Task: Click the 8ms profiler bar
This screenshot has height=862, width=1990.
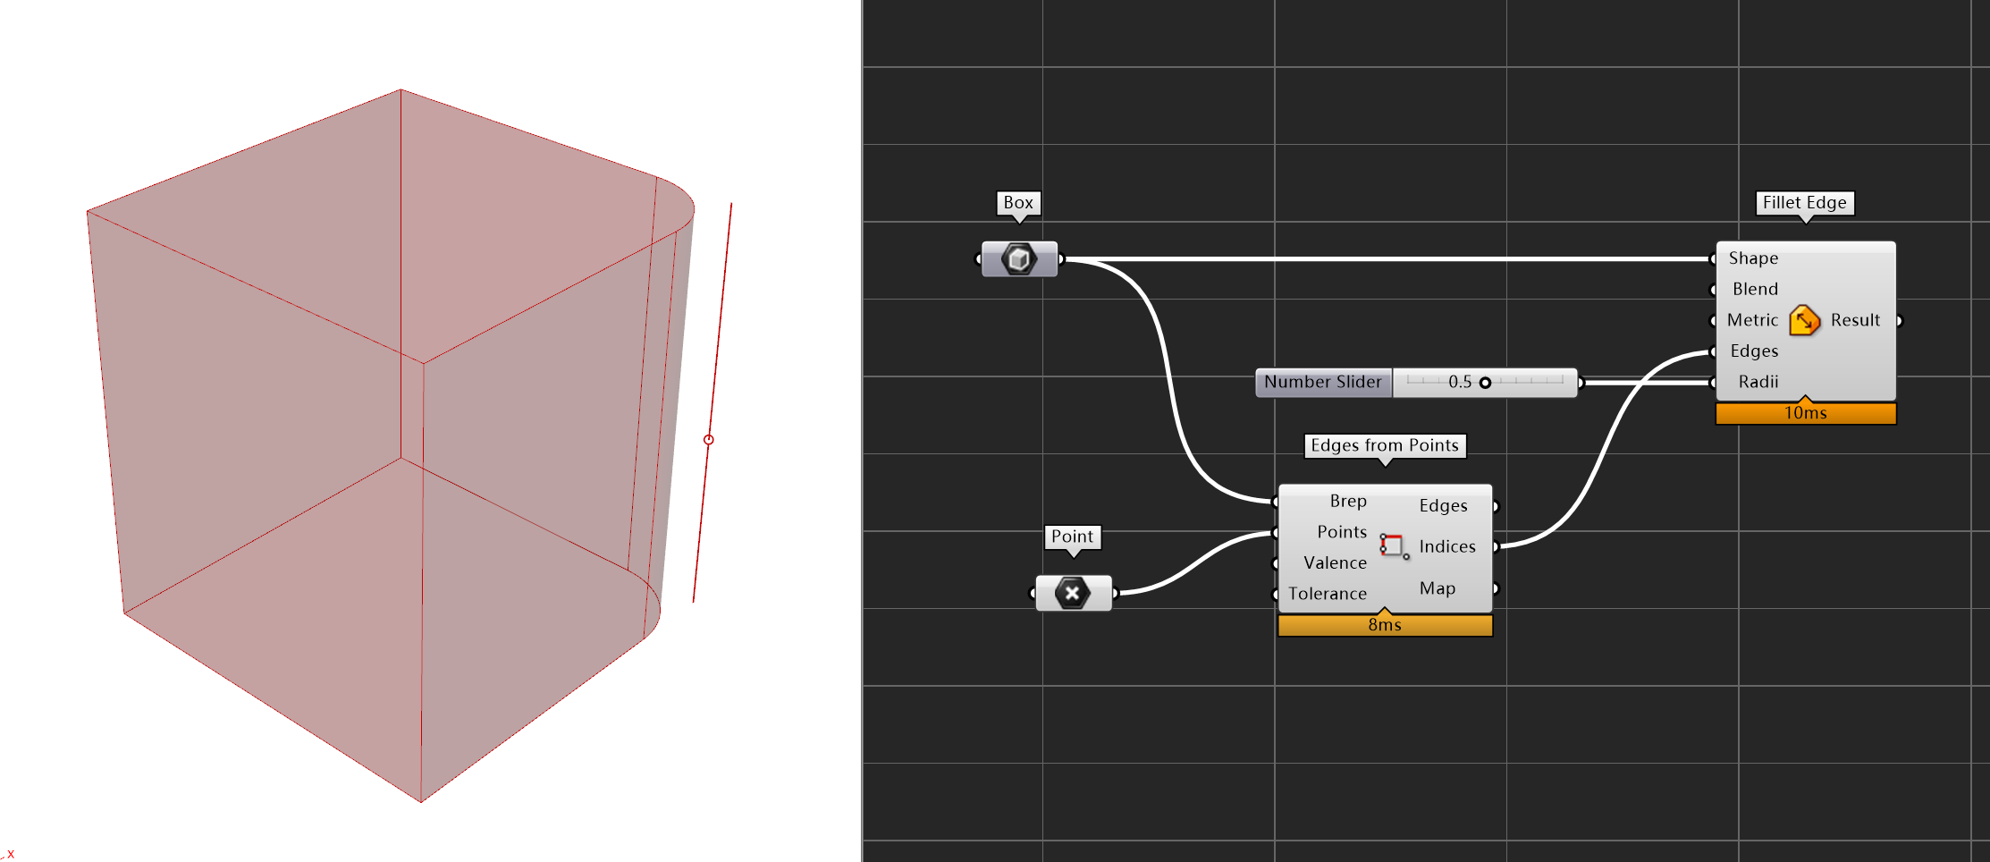Action: [1385, 625]
